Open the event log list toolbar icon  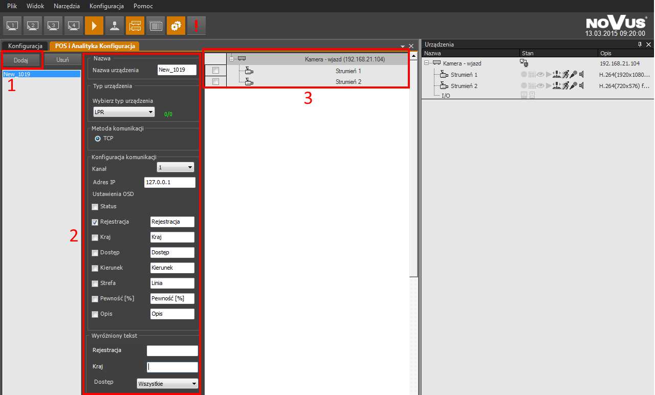(x=155, y=25)
